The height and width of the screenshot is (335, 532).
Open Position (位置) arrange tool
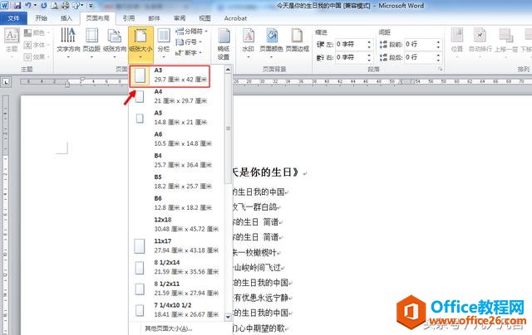456,43
